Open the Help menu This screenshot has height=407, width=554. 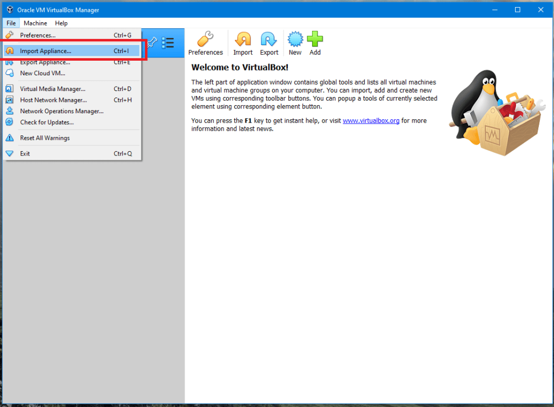click(x=61, y=23)
